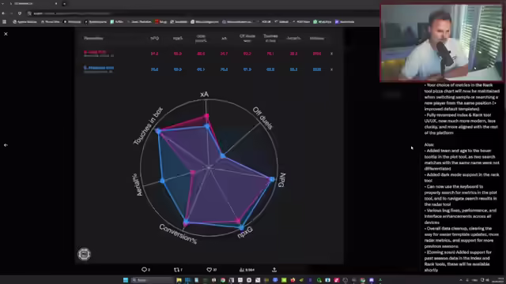Click the browser address bar

(203, 13)
